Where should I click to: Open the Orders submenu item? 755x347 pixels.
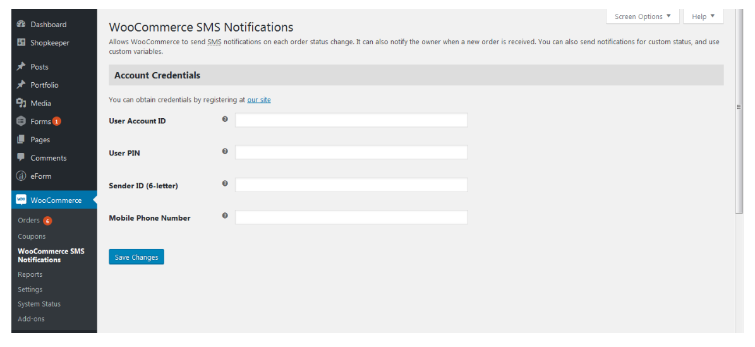[29, 221]
